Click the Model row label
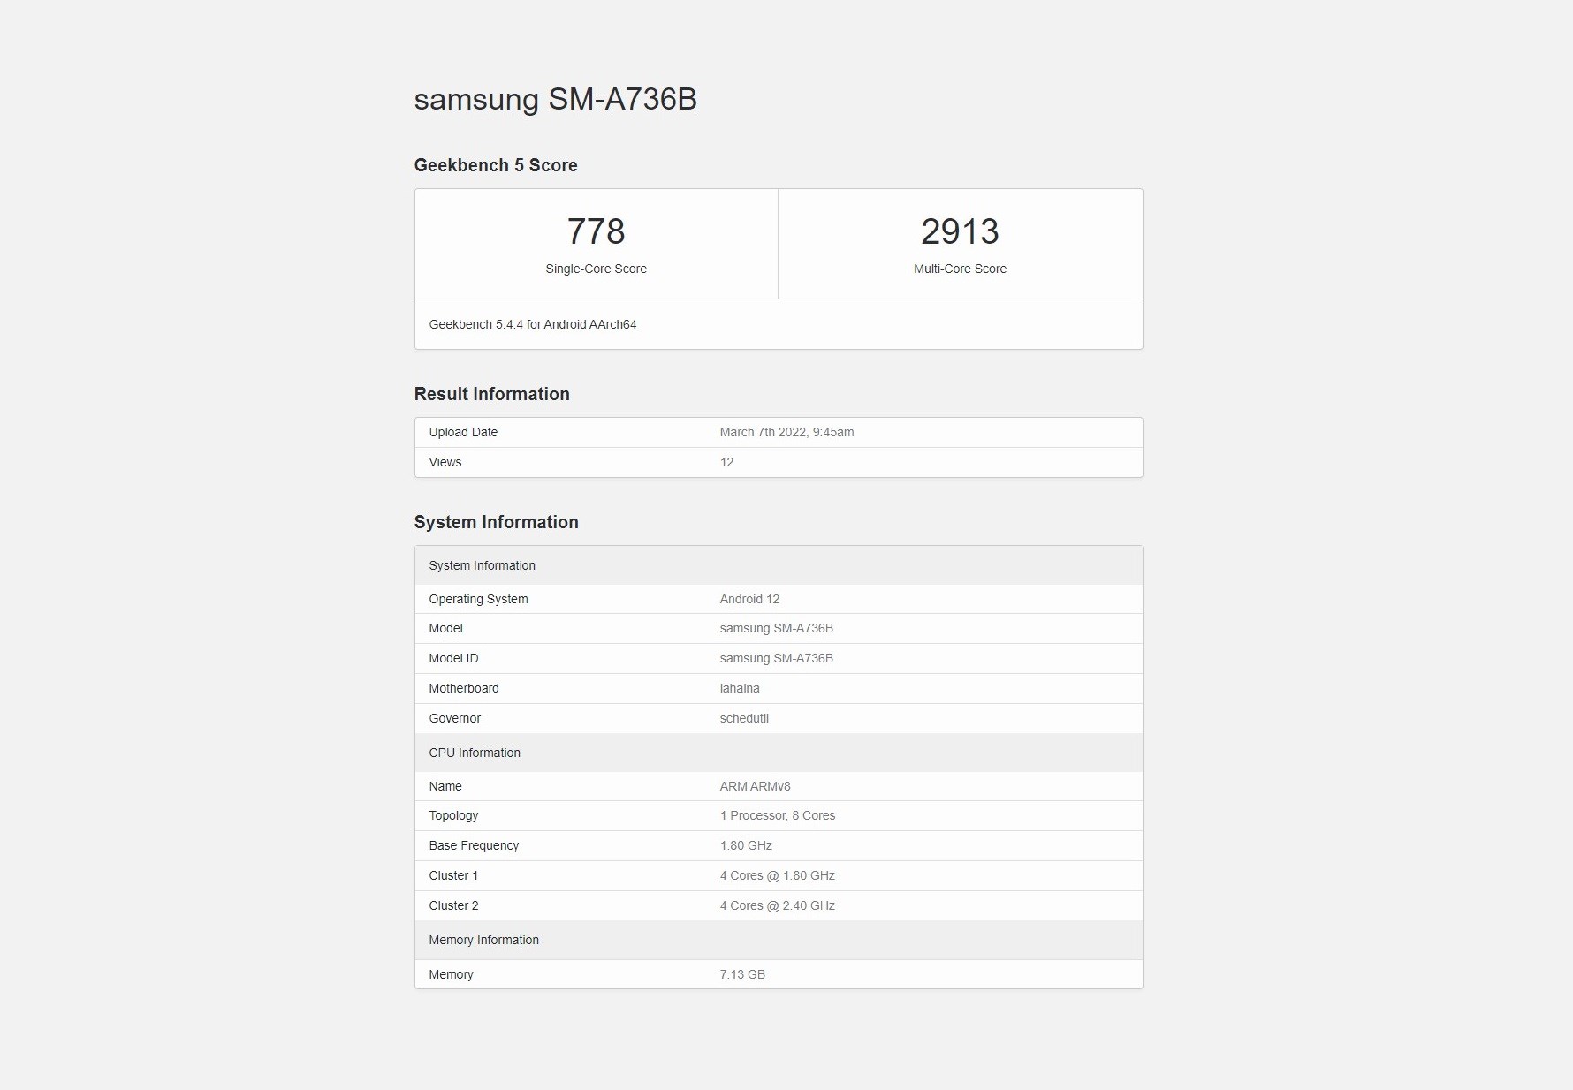The width and height of the screenshot is (1573, 1090). pos(445,628)
